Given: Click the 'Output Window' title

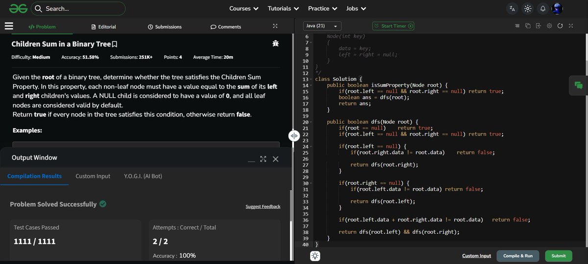Looking at the screenshot, I should coord(34,157).
